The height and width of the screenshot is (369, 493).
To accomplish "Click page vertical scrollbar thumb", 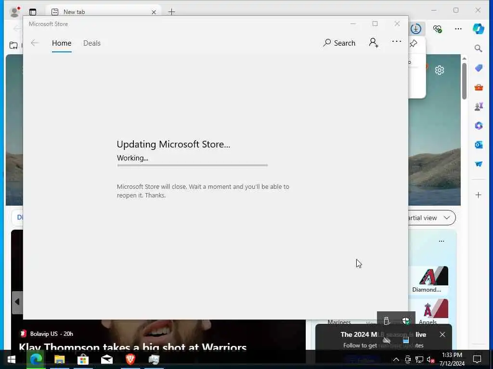I will 465,81.
